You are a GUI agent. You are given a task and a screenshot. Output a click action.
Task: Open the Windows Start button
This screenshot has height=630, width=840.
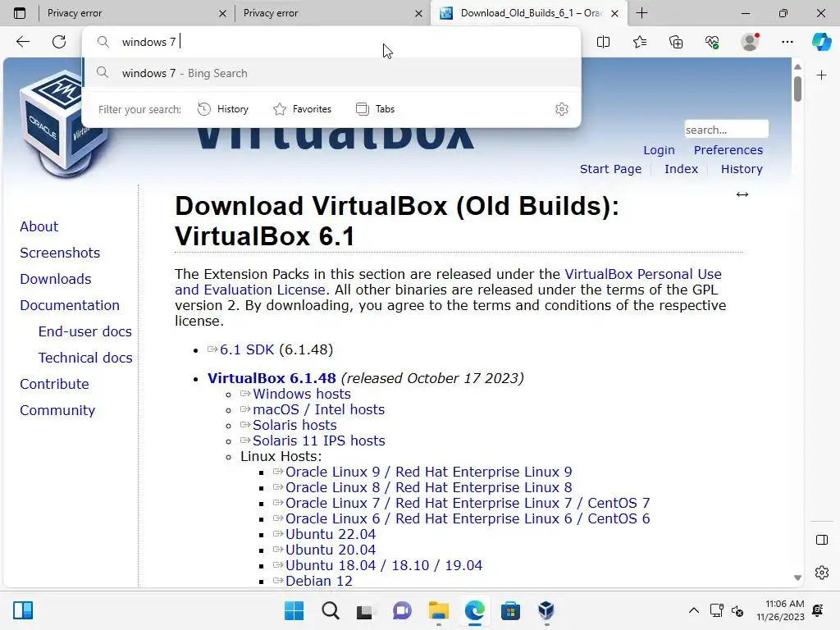(294, 610)
